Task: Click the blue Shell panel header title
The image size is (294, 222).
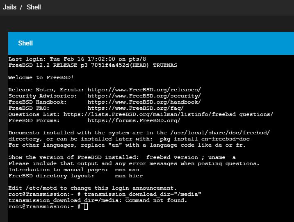Action: pyautogui.click(x=25, y=43)
